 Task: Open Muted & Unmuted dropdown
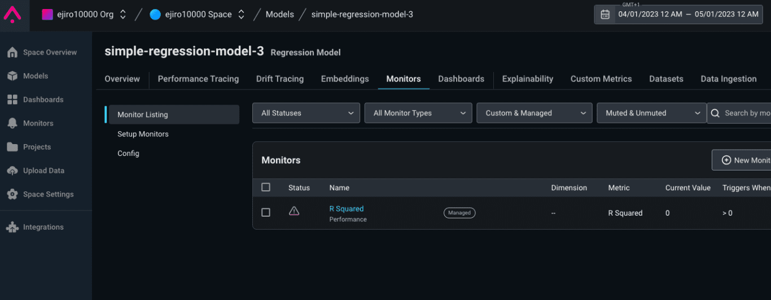coord(651,113)
